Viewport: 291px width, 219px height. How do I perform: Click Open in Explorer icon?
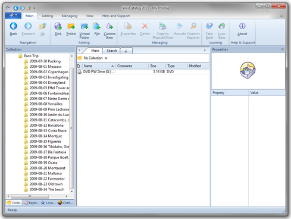coord(193,26)
